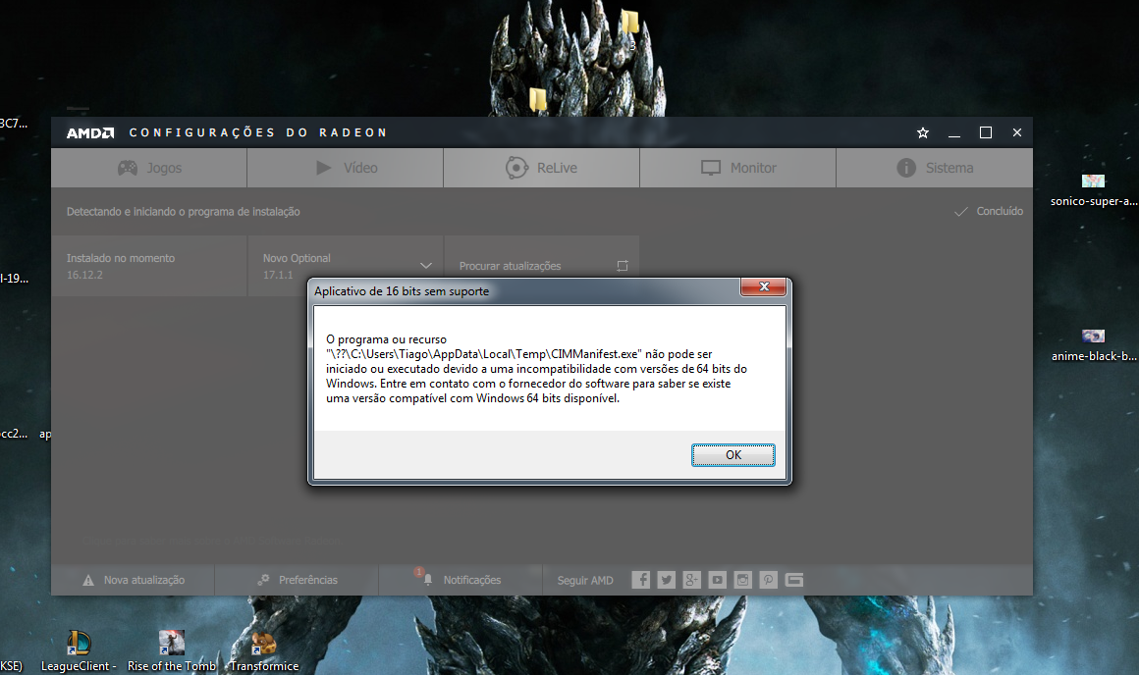Click OK in the 16-bit error dialog
This screenshot has height=675, width=1139.
tap(732, 455)
